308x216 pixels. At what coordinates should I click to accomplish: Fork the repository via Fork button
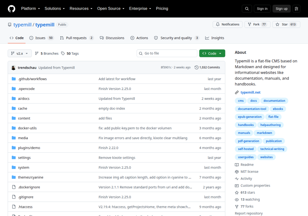pyautogui.click(x=257, y=24)
